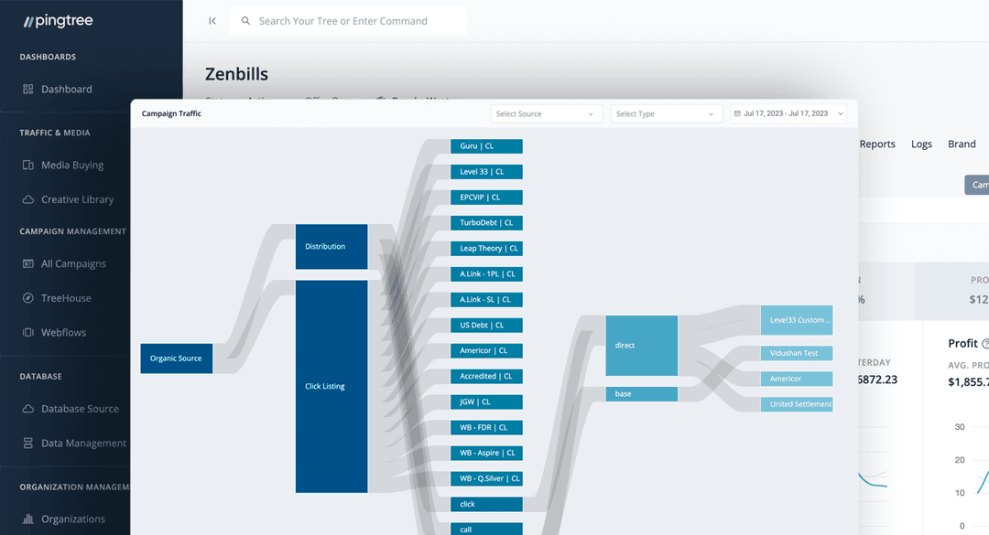Image resolution: width=989 pixels, height=535 pixels.
Task: Click the Webflows icon
Action: coord(27,333)
